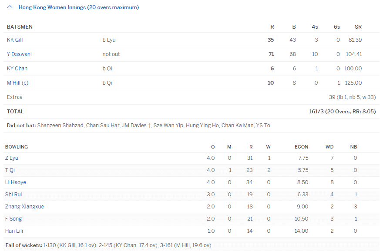The height and width of the screenshot is (251, 383).
Task: Open bowler Z Lyu's profile
Action: 12,158
